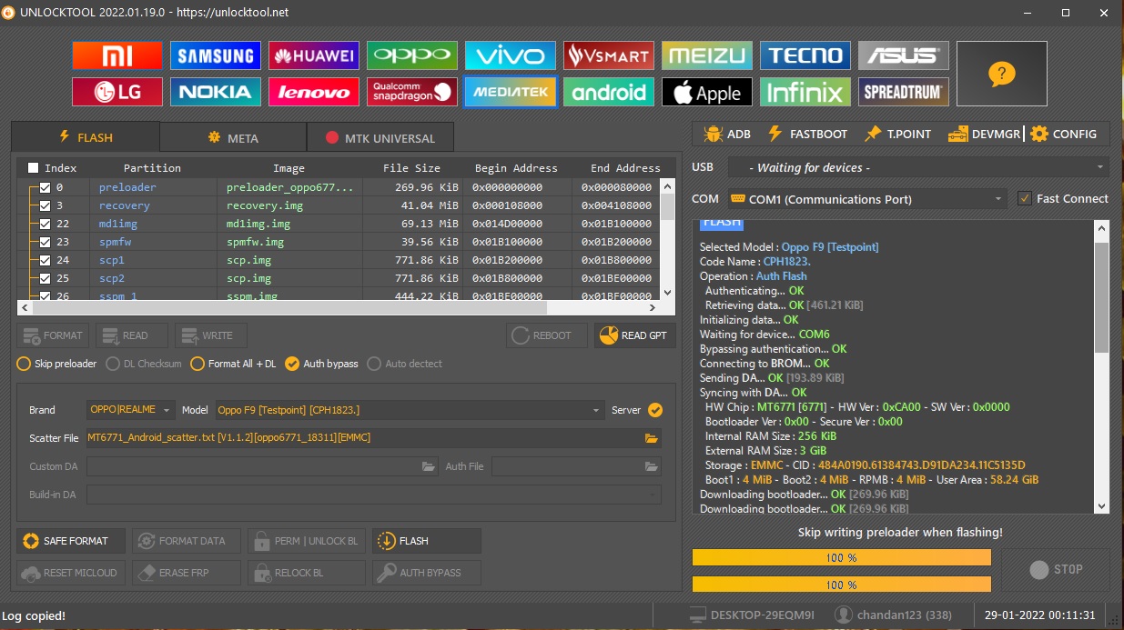The height and width of the screenshot is (630, 1124).
Task: Select the ASUS brand icon
Action: point(904,55)
